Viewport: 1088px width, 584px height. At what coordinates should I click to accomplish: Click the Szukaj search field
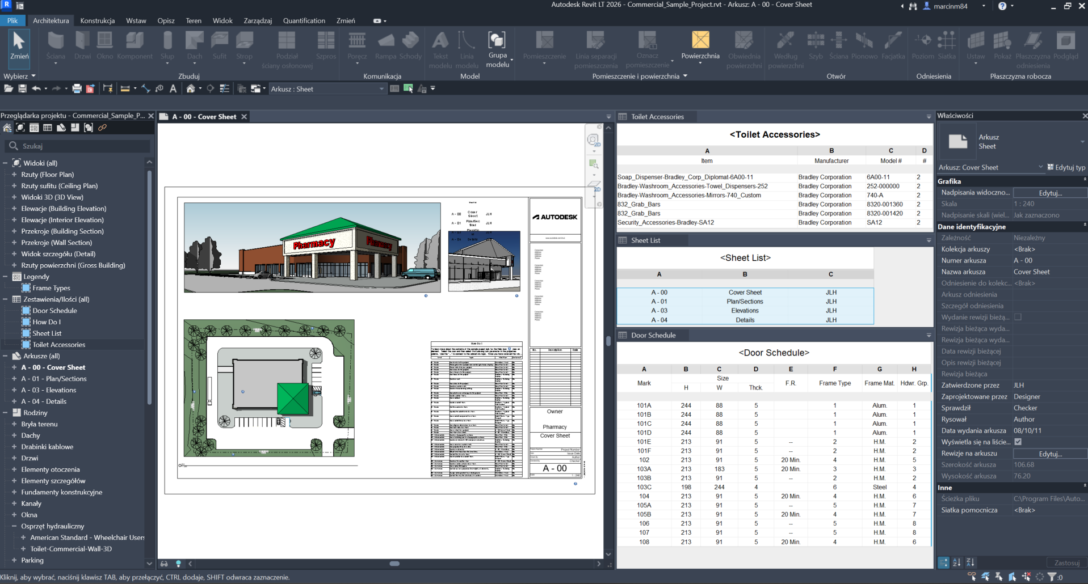(77, 146)
